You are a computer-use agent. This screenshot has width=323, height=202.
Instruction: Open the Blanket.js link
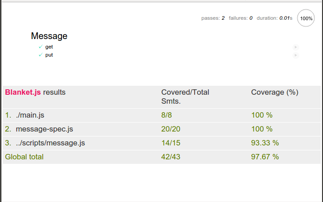point(23,92)
